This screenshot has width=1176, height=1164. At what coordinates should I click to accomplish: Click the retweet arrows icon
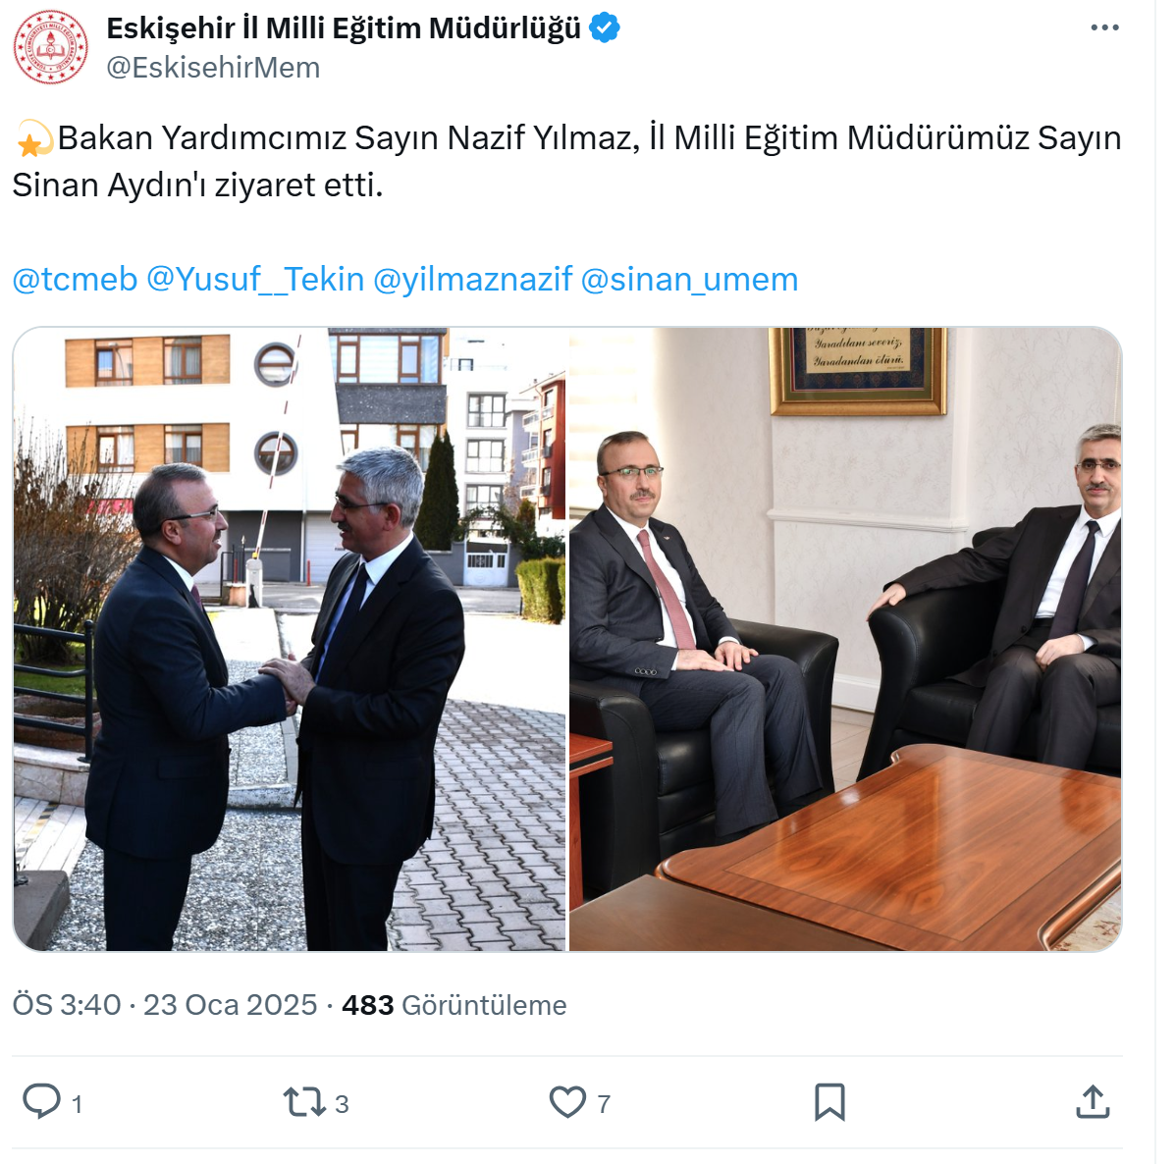(303, 1102)
